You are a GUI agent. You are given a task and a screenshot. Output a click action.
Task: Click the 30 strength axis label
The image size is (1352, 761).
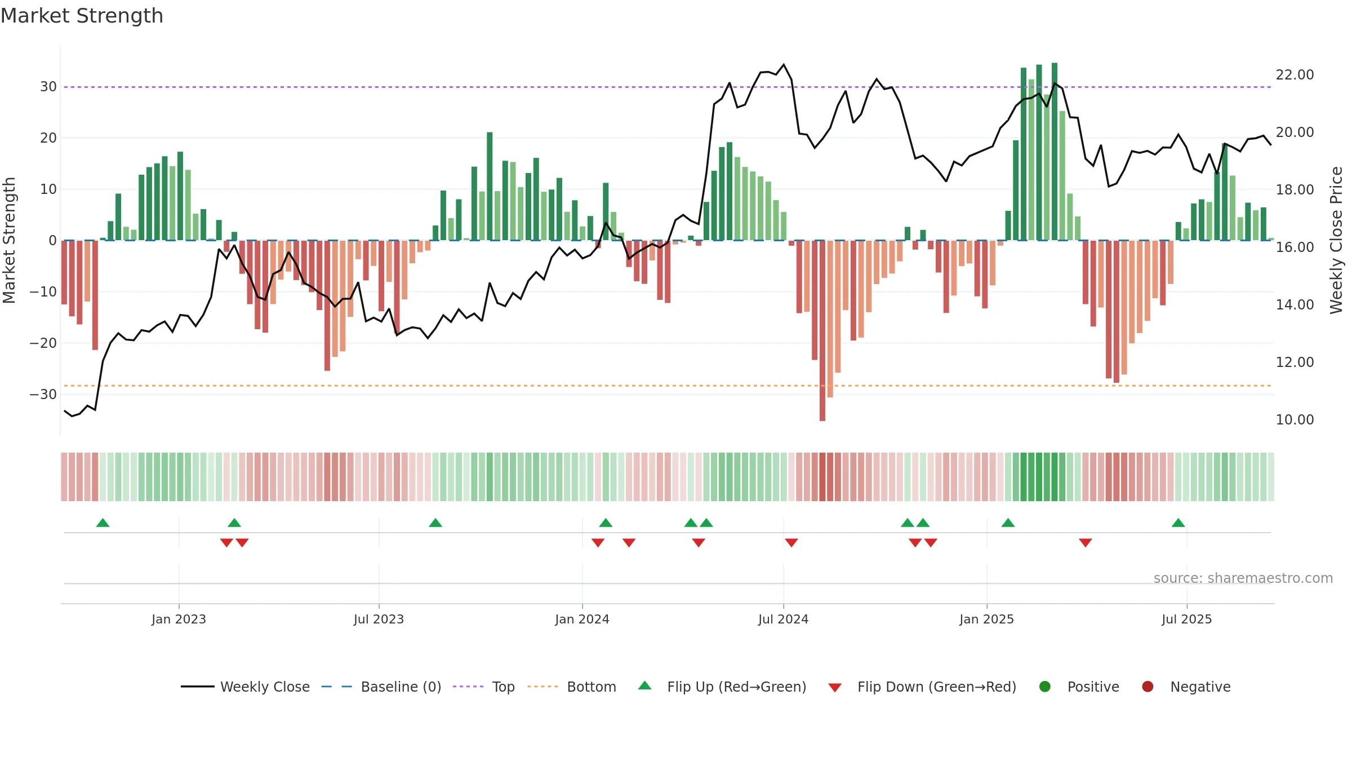point(48,87)
